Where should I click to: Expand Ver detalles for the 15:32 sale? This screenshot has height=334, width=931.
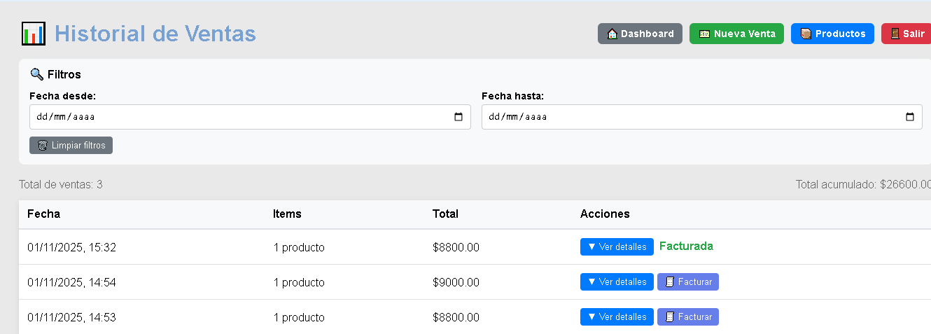[617, 246]
